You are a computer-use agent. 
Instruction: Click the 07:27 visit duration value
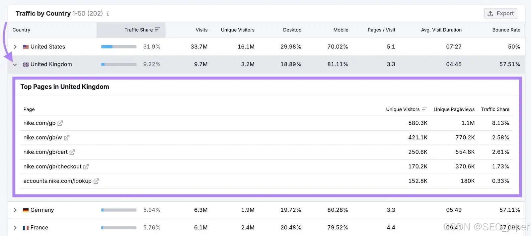coord(454,47)
